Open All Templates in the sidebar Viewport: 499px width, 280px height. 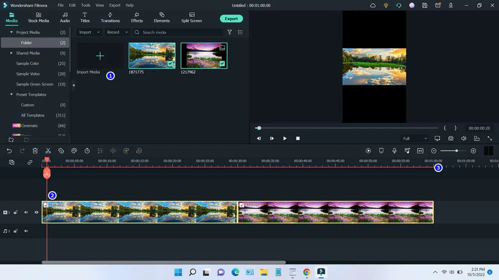(x=32, y=116)
